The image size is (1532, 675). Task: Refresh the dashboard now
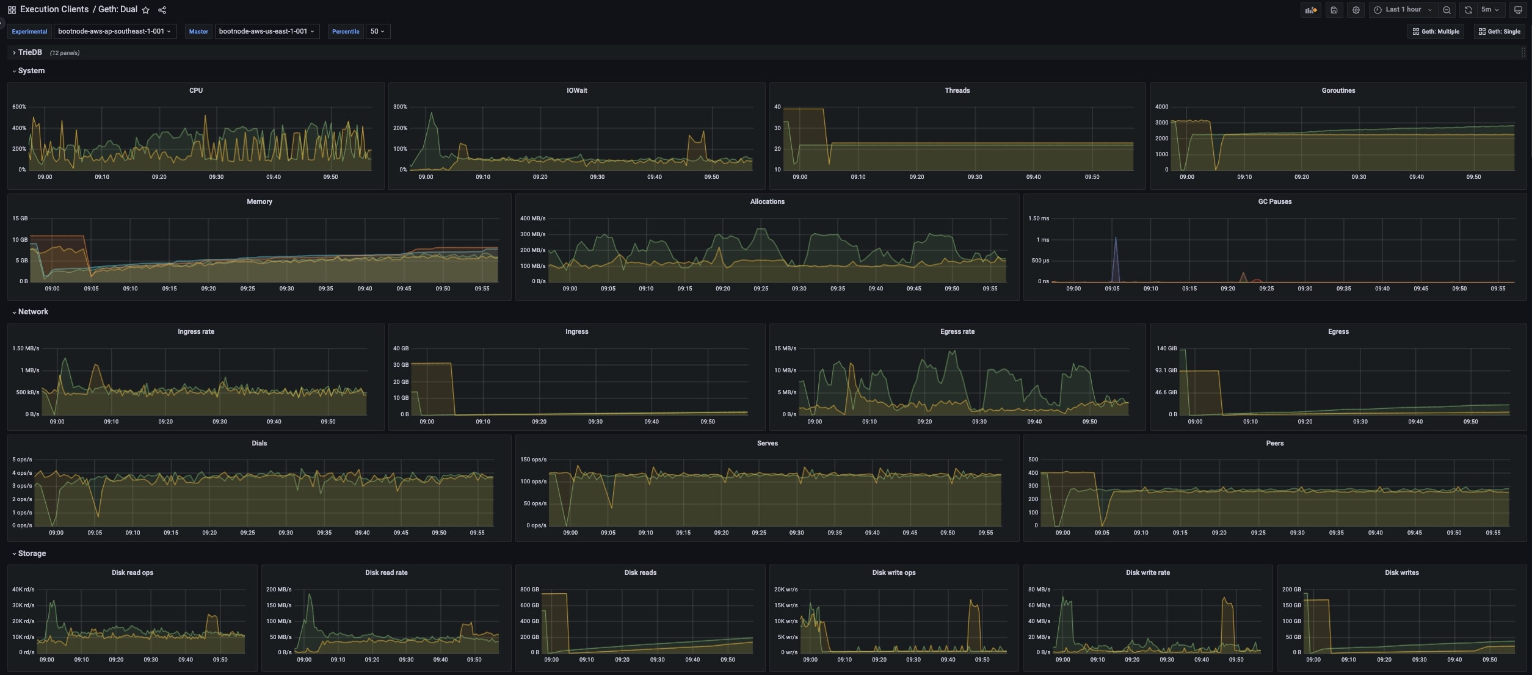1468,10
